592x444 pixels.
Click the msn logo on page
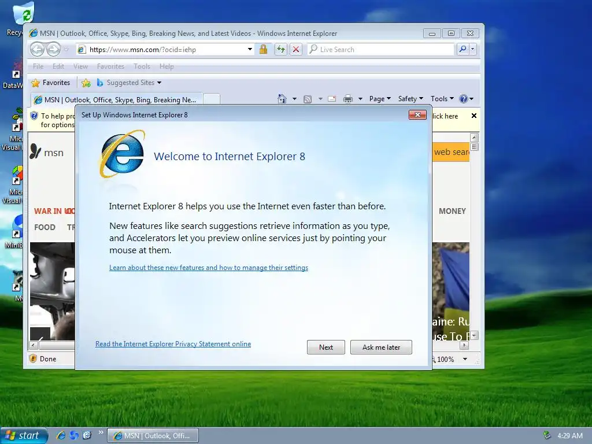click(47, 152)
